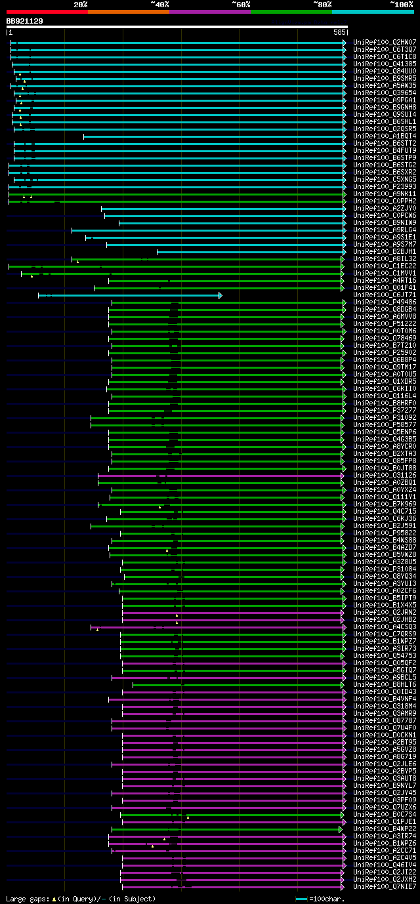This screenshot has width=420, height=904.
Task: Click the UniRef100_B9NIW9 label
Action: [385, 222]
